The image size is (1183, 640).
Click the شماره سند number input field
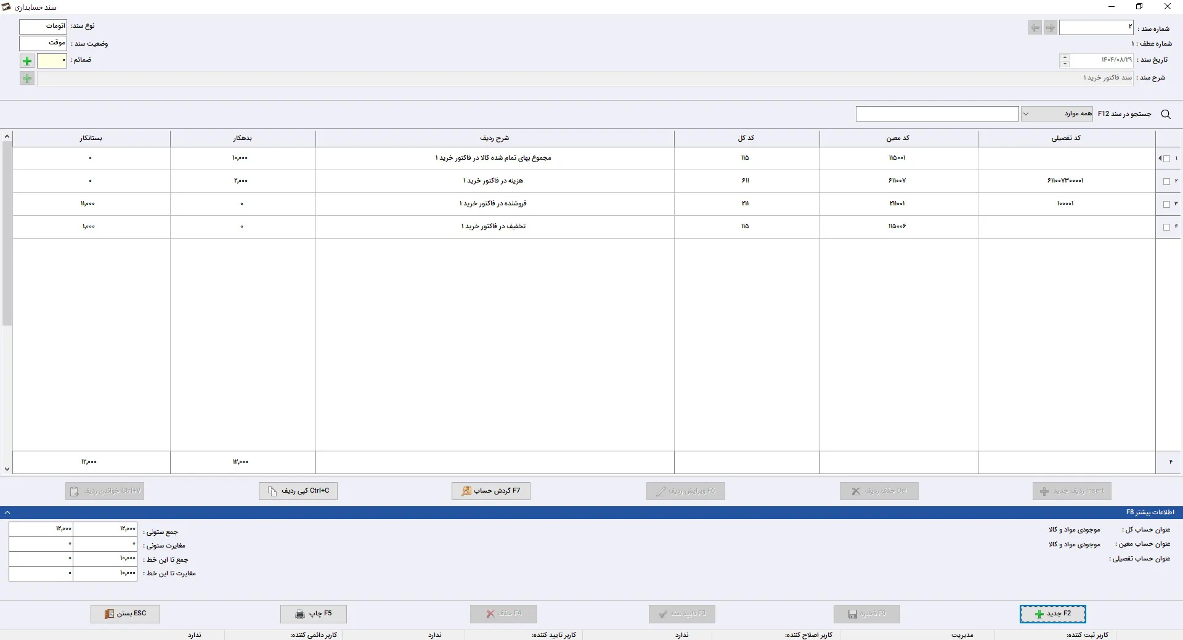coord(1096,27)
